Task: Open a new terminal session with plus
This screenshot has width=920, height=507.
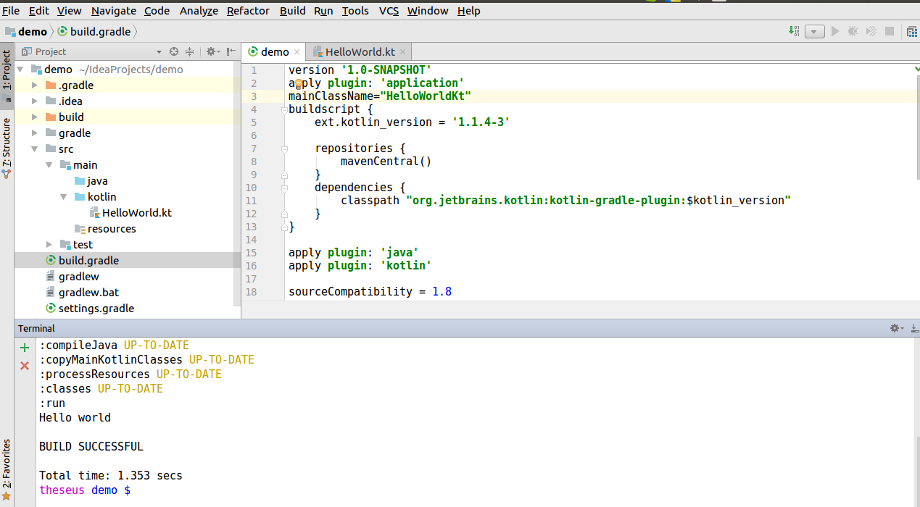Action: (25, 348)
